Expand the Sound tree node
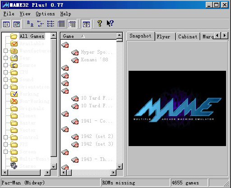The height and width of the screenshot is (188, 231). (5, 79)
